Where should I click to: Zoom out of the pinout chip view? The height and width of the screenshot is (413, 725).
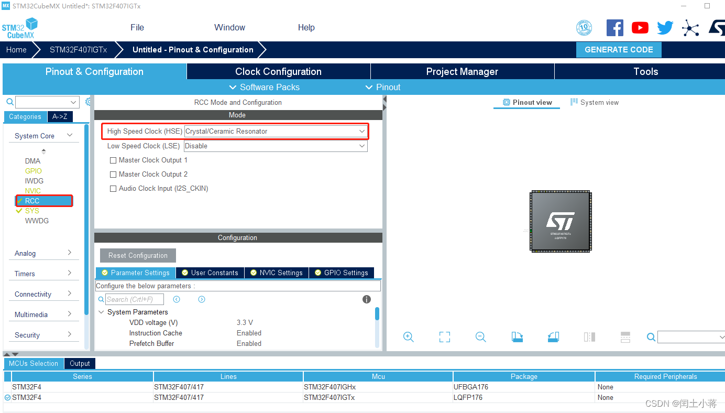click(x=481, y=337)
